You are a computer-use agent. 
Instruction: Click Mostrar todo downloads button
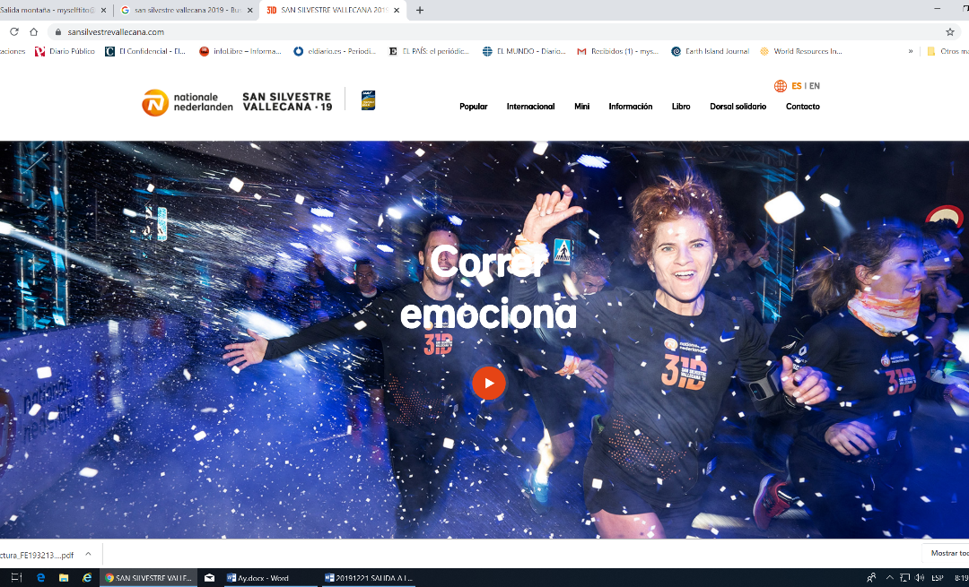pyautogui.click(x=946, y=553)
